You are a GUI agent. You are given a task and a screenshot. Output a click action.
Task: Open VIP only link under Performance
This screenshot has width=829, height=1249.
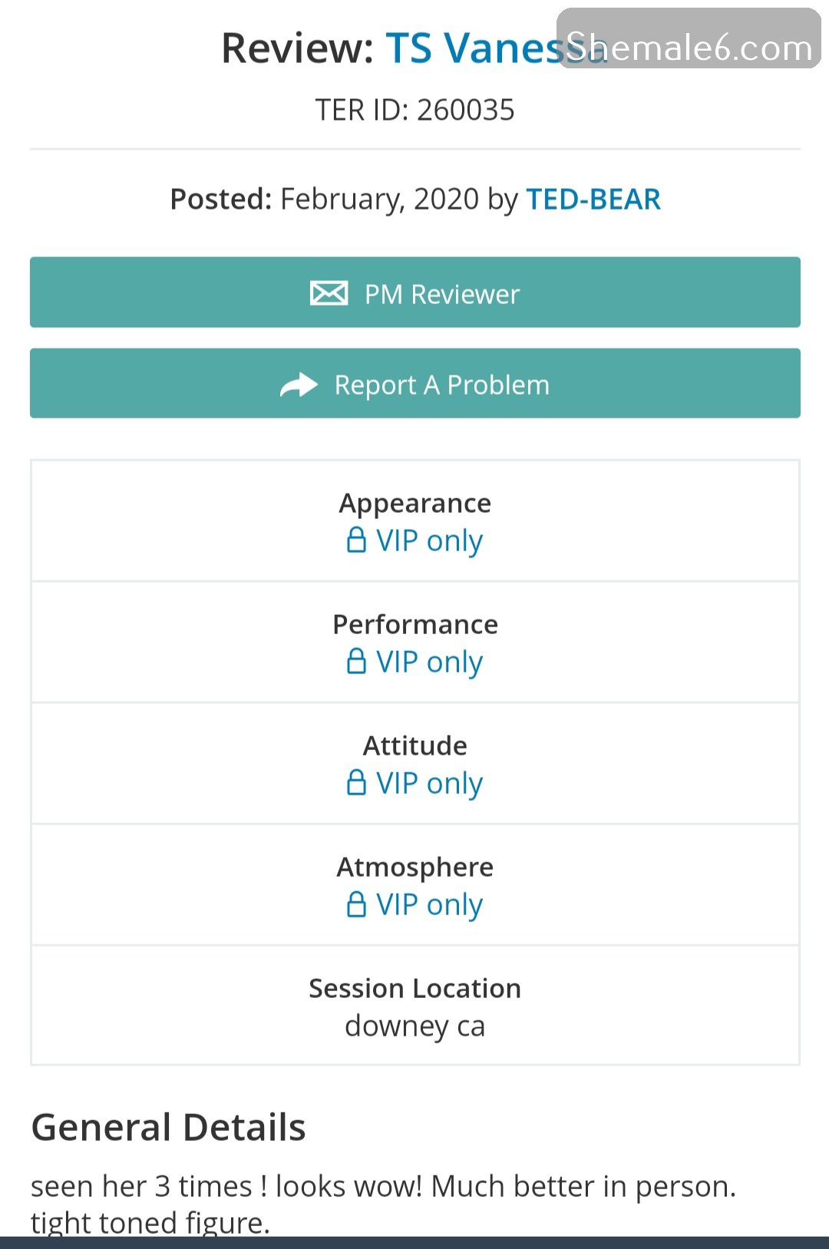(x=429, y=662)
